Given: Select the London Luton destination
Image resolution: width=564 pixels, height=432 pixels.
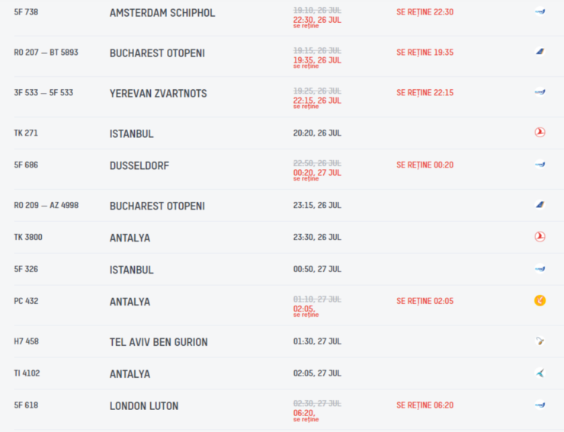Looking at the screenshot, I should tap(144, 406).
